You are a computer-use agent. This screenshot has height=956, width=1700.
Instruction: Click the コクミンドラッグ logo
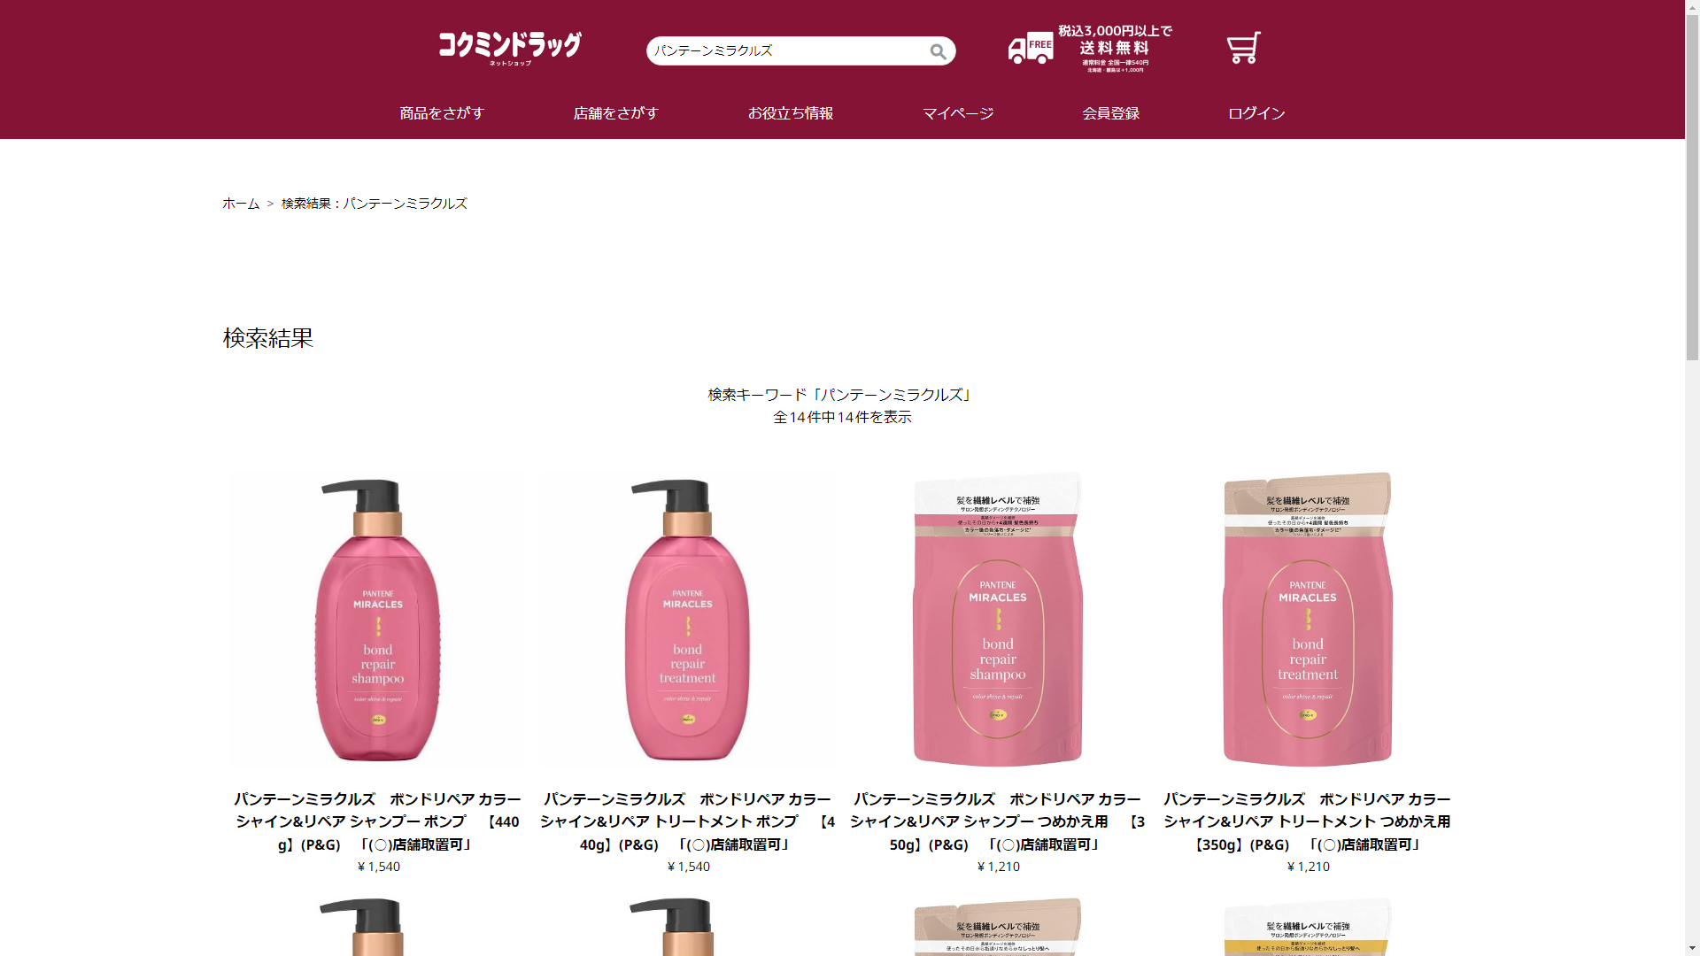[510, 48]
